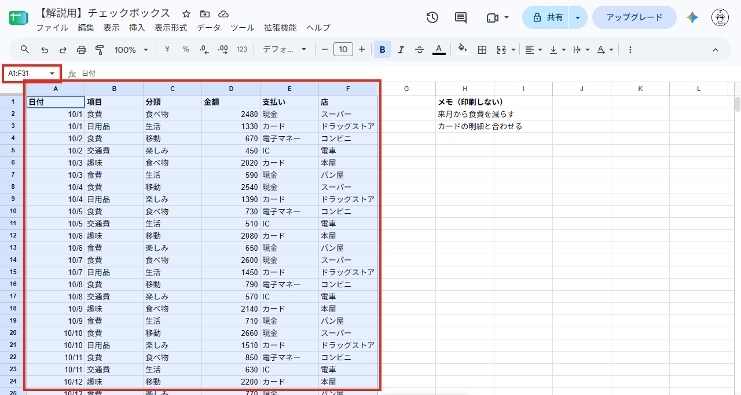
Task: Format as percent
Action: click(x=186, y=49)
